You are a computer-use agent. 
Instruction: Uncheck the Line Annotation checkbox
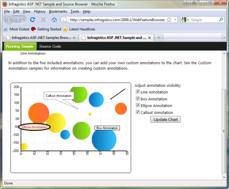[x=138, y=92]
